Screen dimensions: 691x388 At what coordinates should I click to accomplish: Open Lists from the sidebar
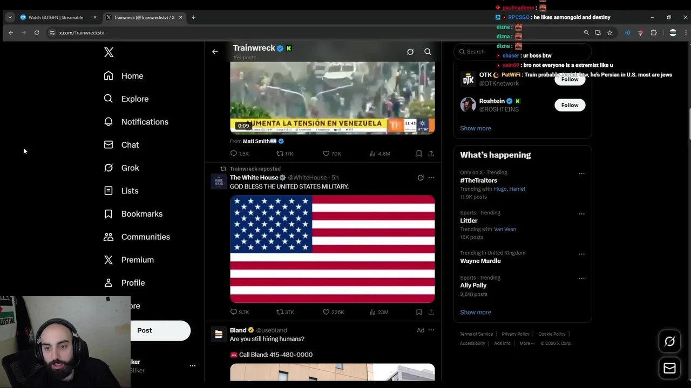pyautogui.click(x=121, y=191)
